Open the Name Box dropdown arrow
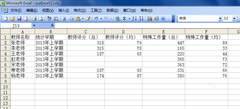 point(34,26)
